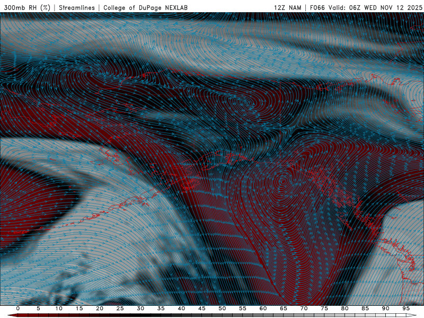Click the color bar label '50'
This screenshot has height=318, width=424.
[x=222, y=308]
